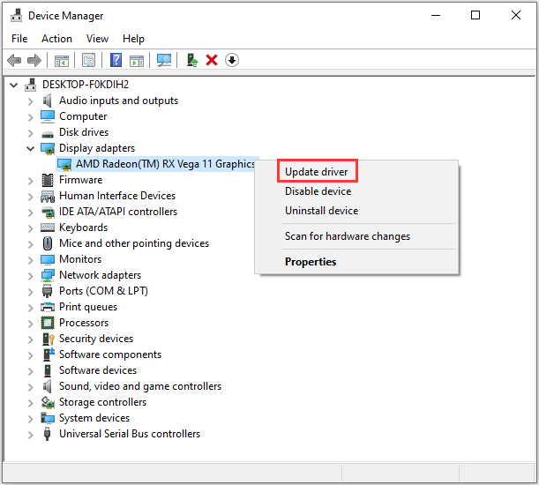Click the Security devices key icon

click(49, 339)
